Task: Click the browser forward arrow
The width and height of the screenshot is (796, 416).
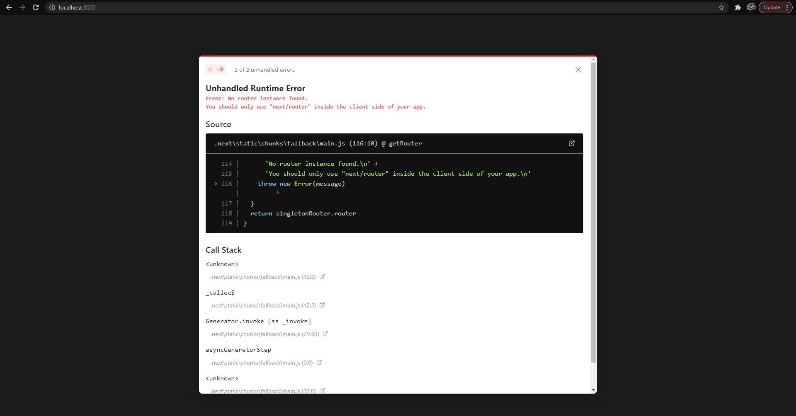Action: click(x=22, y=7)
